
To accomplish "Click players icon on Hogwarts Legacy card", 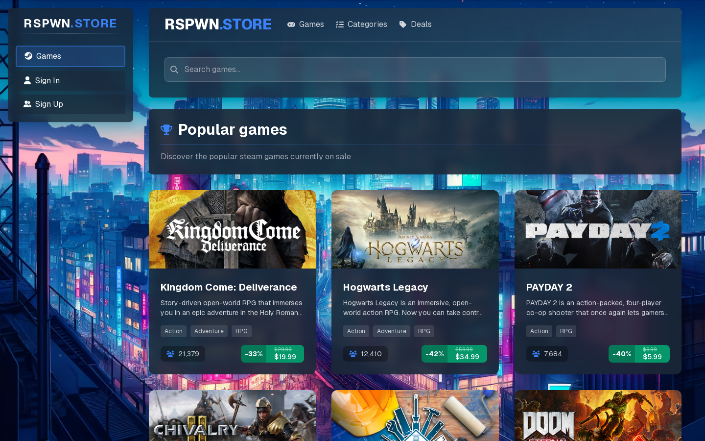I will [353, 354].
